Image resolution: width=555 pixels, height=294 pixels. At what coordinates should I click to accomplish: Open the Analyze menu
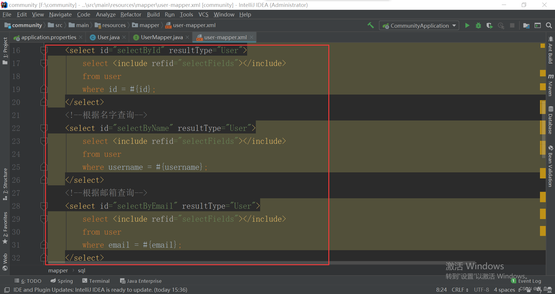tap(106, 14)
